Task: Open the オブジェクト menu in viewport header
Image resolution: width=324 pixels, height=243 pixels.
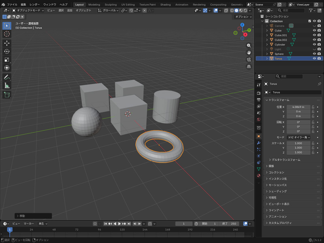Action: (83, 11)
